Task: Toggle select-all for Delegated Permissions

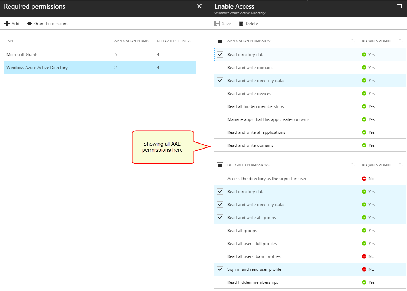Action: pyautogui.click(x=220, y=165)
